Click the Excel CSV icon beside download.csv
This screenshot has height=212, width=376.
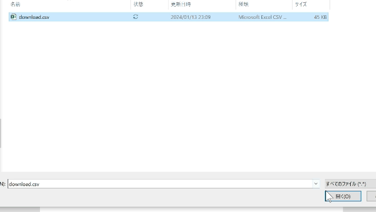coord(14,17)
